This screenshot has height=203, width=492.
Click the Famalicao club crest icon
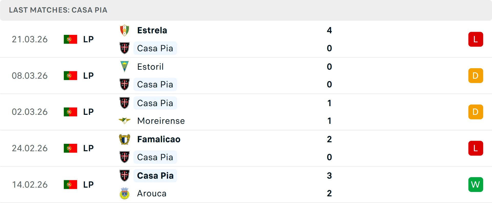[125, 139]
